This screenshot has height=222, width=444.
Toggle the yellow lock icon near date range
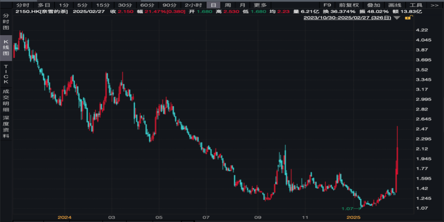408,18
